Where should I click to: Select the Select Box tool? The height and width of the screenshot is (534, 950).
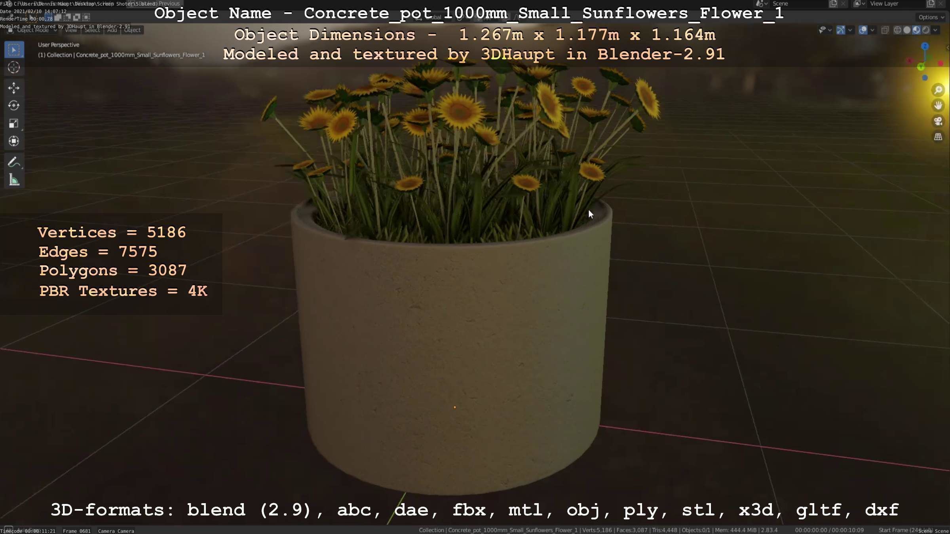[x=14, y=50]
